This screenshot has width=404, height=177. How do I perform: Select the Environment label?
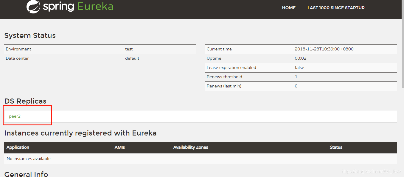18,49
